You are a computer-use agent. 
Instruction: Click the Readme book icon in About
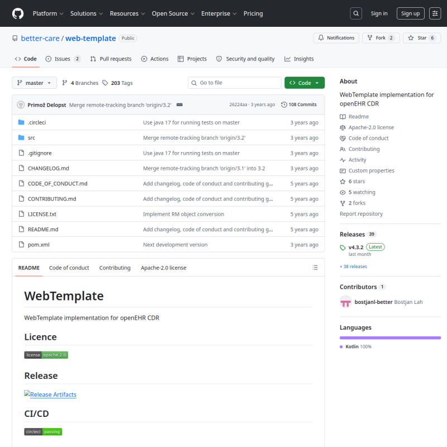tap(343, 117)
